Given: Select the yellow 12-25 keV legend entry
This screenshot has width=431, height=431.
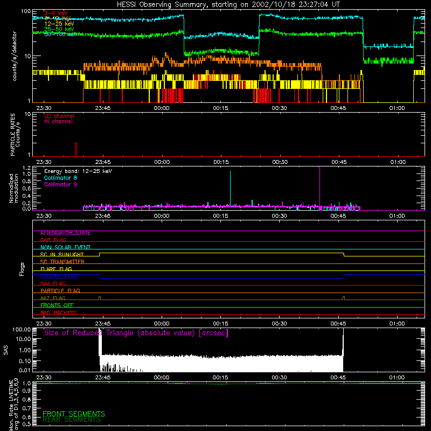Looking at the screenshot, I should (59, 24).
